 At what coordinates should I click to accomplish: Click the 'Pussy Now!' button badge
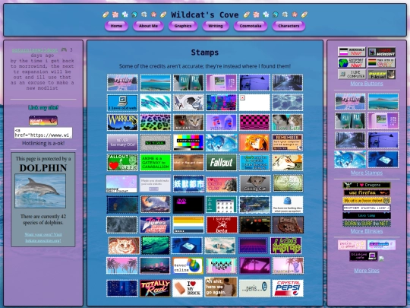(381, 74)
